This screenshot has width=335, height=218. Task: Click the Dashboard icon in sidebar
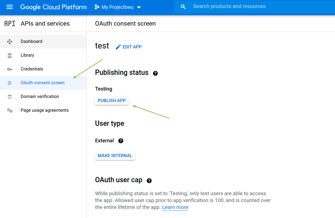pyautogui.click(x=10, y=42)
